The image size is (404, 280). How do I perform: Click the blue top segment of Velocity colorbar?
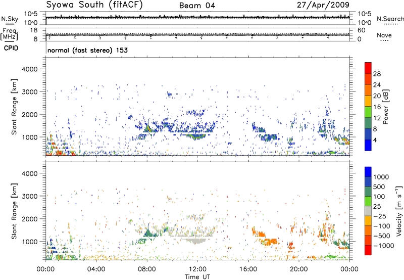click(368, 172)
